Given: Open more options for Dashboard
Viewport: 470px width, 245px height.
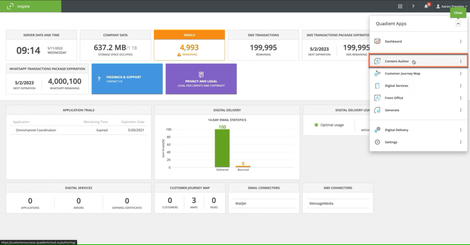Looking at the screenshot, I should pos(461,41).
